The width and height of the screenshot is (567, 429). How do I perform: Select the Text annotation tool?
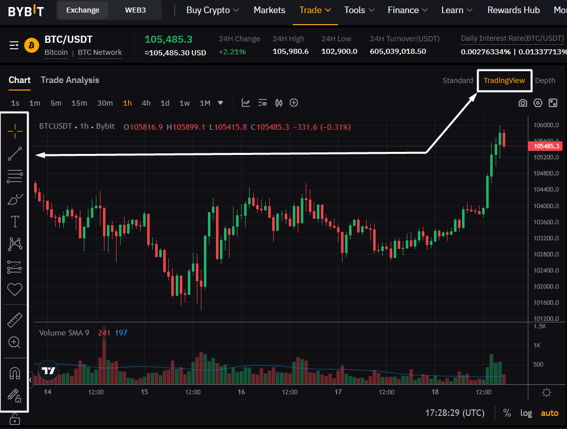[x=15, y=221]
